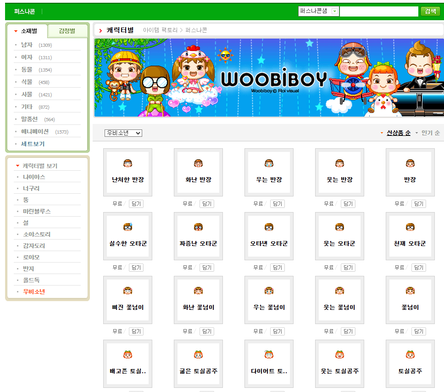Click the 굶은 토실공주 emoticon icon
444x392 pixels.
pos(198,354)
